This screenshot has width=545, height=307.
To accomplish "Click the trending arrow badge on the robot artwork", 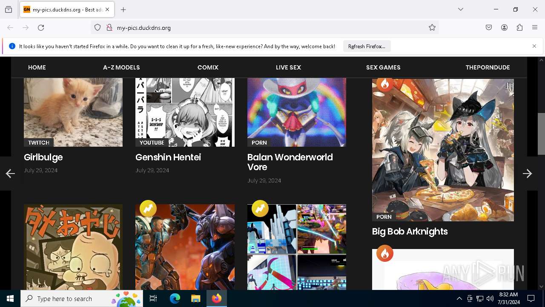I will (148, 209).
